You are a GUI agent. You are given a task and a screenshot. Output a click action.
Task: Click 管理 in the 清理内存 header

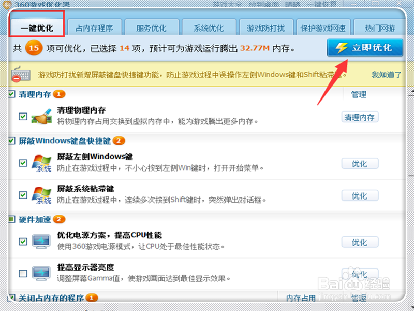pyautogui.click(x=359, y=94)
